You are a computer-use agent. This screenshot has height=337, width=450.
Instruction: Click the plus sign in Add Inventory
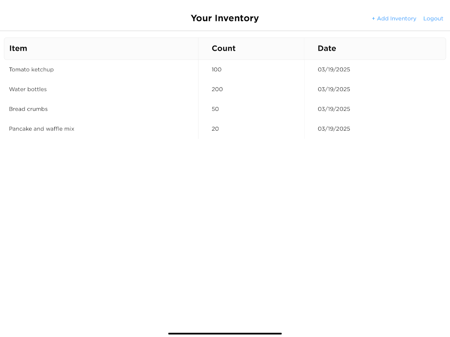[373, 19]
